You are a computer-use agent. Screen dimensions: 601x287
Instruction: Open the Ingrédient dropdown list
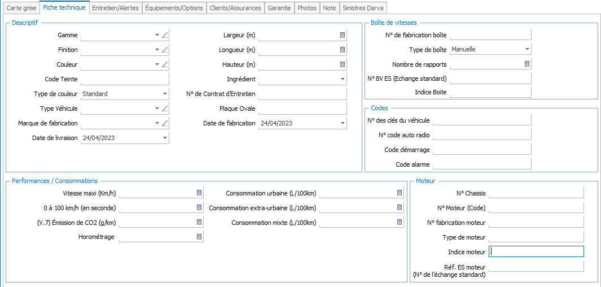point(343,79)
